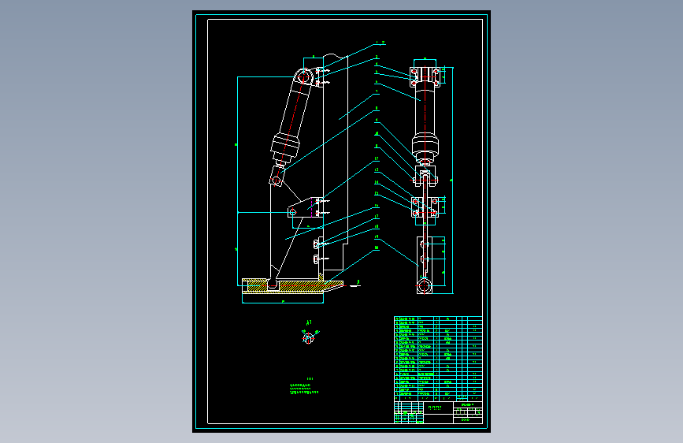Click the upper pivot pin of the tilted cylinder
Image resolution: width=683 pixels, height=443 pixels.
point(305,77)
